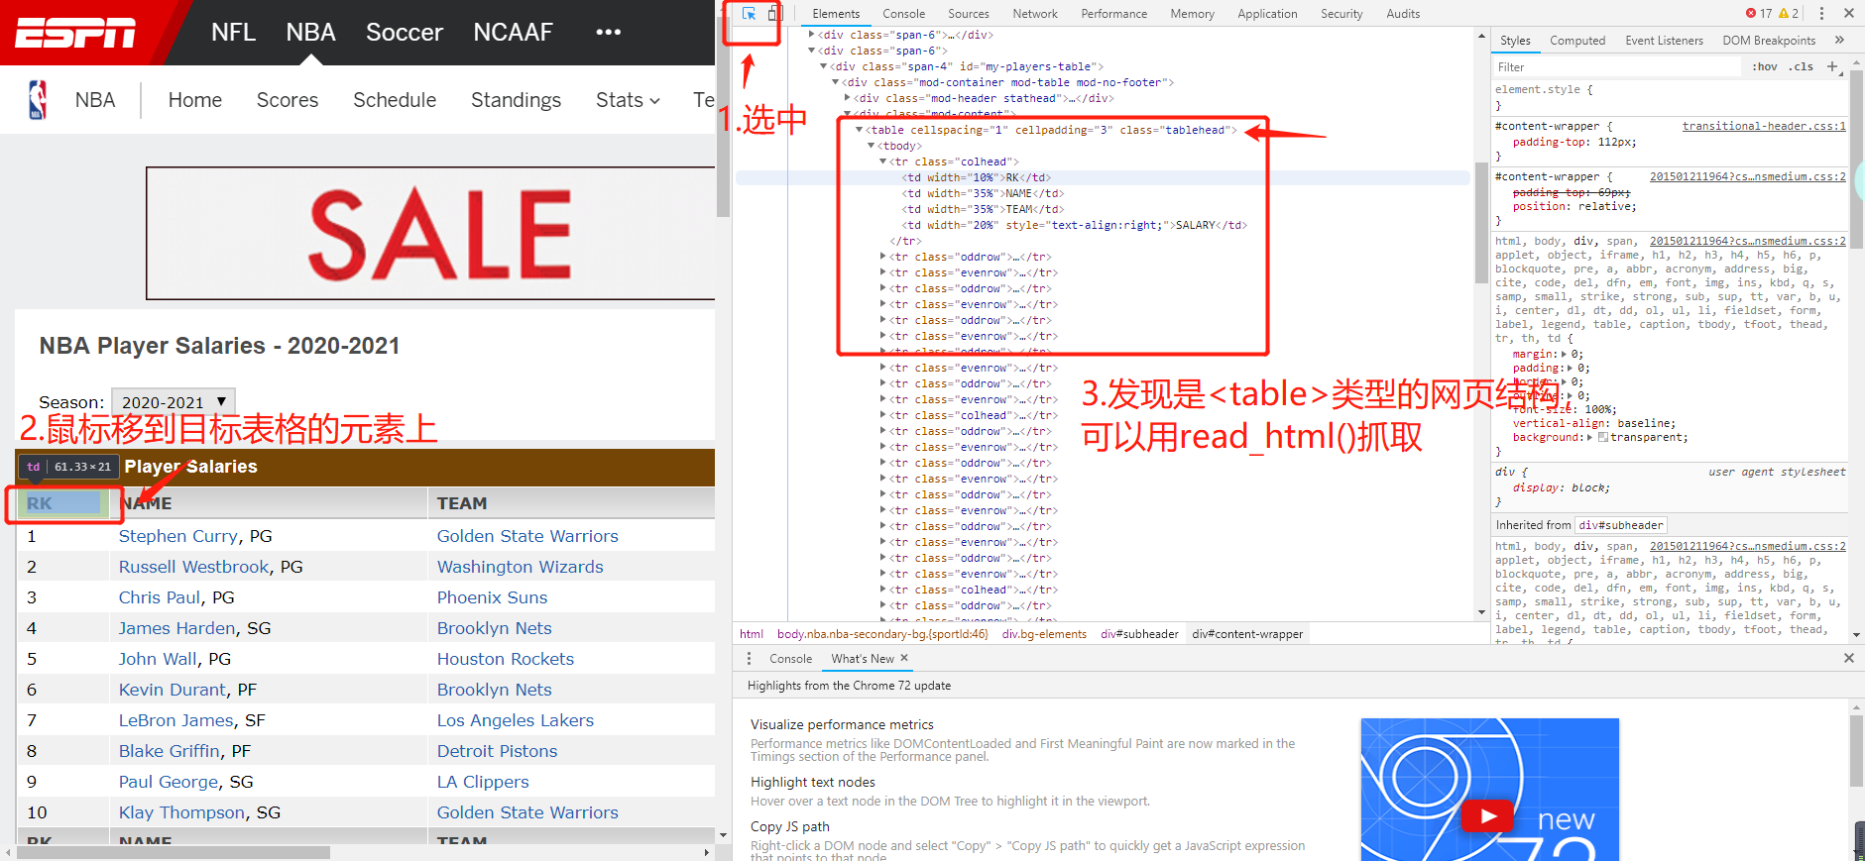Open the Security tab
1865x861 pixels.
[x=1341, y=13]
